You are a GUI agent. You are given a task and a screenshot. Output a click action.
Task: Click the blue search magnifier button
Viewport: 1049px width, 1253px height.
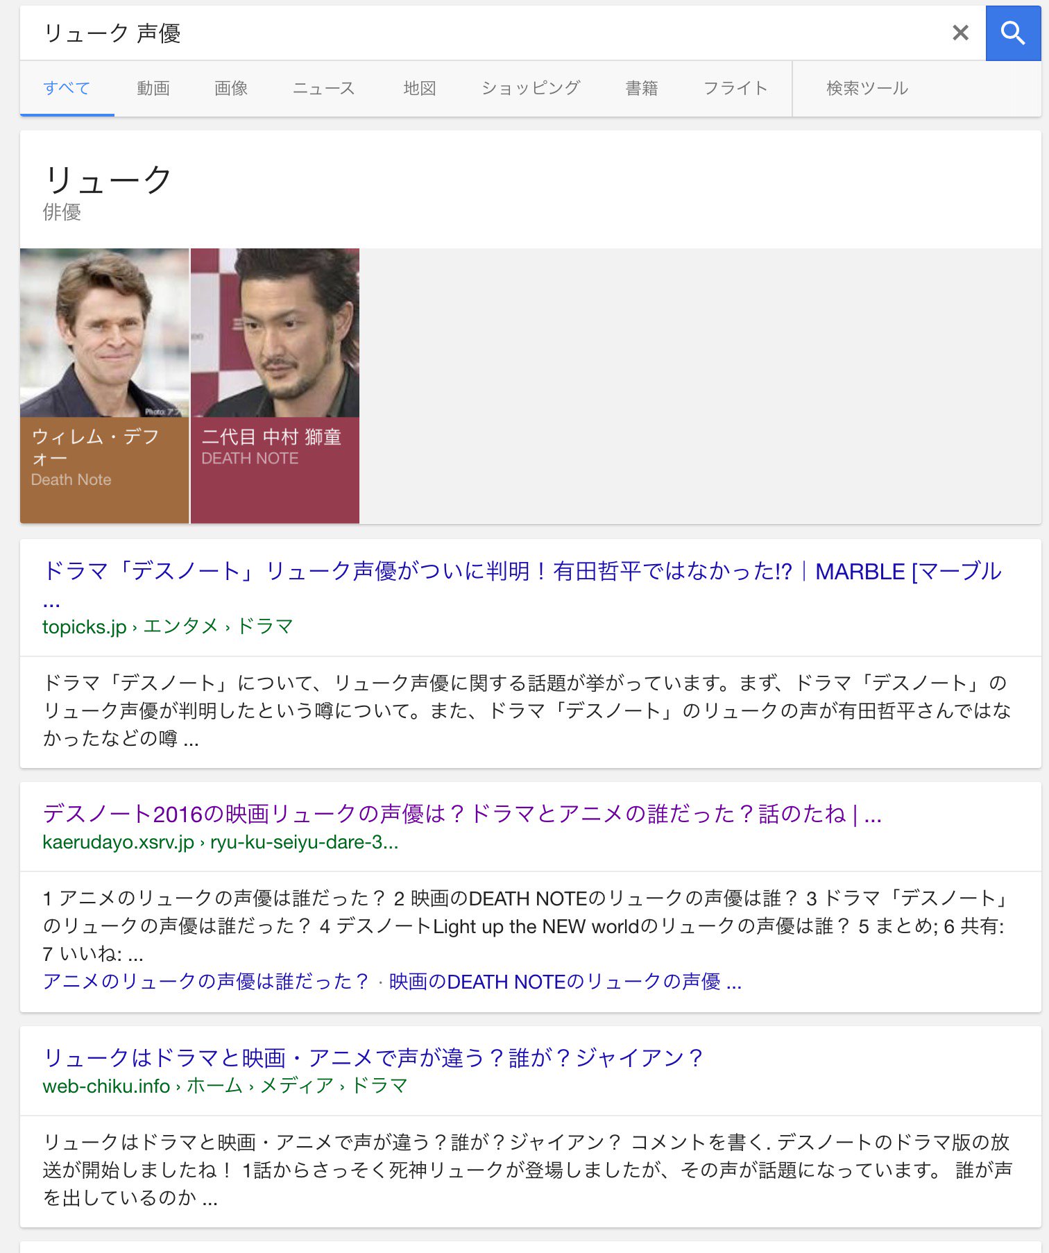[x=1013, y=33]
